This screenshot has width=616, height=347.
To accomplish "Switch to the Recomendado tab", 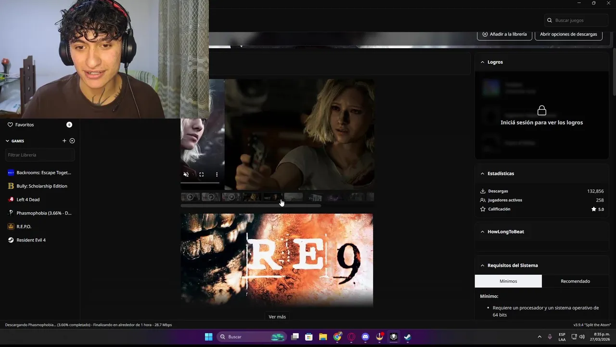I will pyautogui.click(x=575, y=281).
